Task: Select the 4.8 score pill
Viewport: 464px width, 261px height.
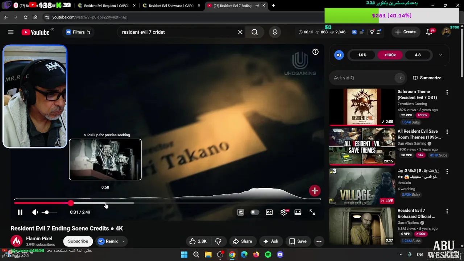Action: [x=418, y=55]
